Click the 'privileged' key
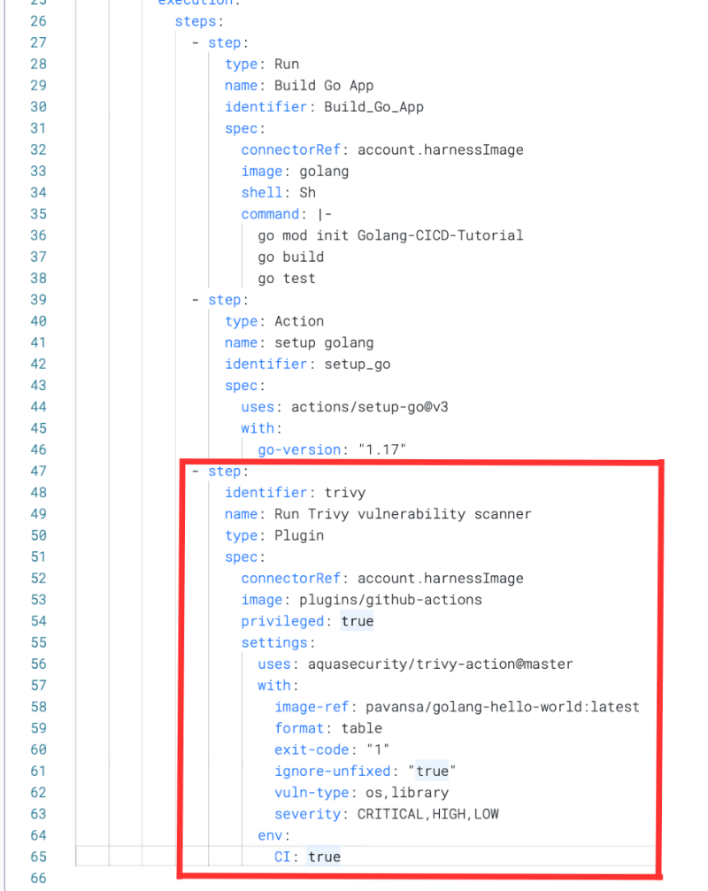 tap(282, 622)
